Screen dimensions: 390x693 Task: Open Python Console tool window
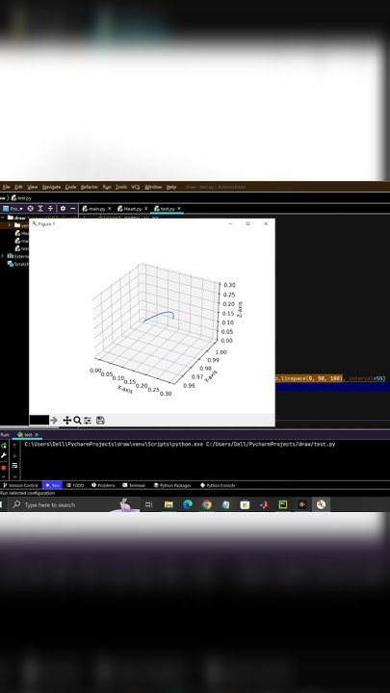point(218,485)
